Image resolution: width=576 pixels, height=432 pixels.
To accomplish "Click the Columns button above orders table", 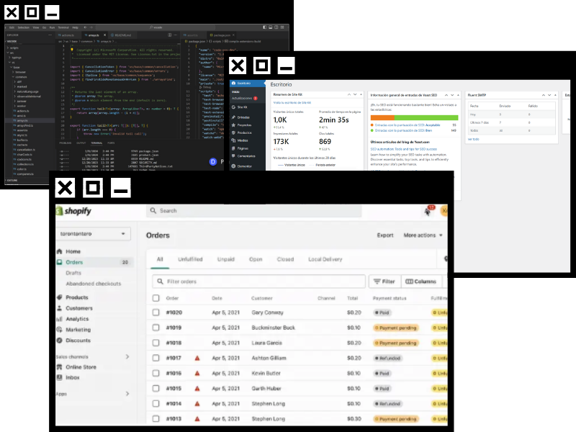I will [x=421, y=282].
